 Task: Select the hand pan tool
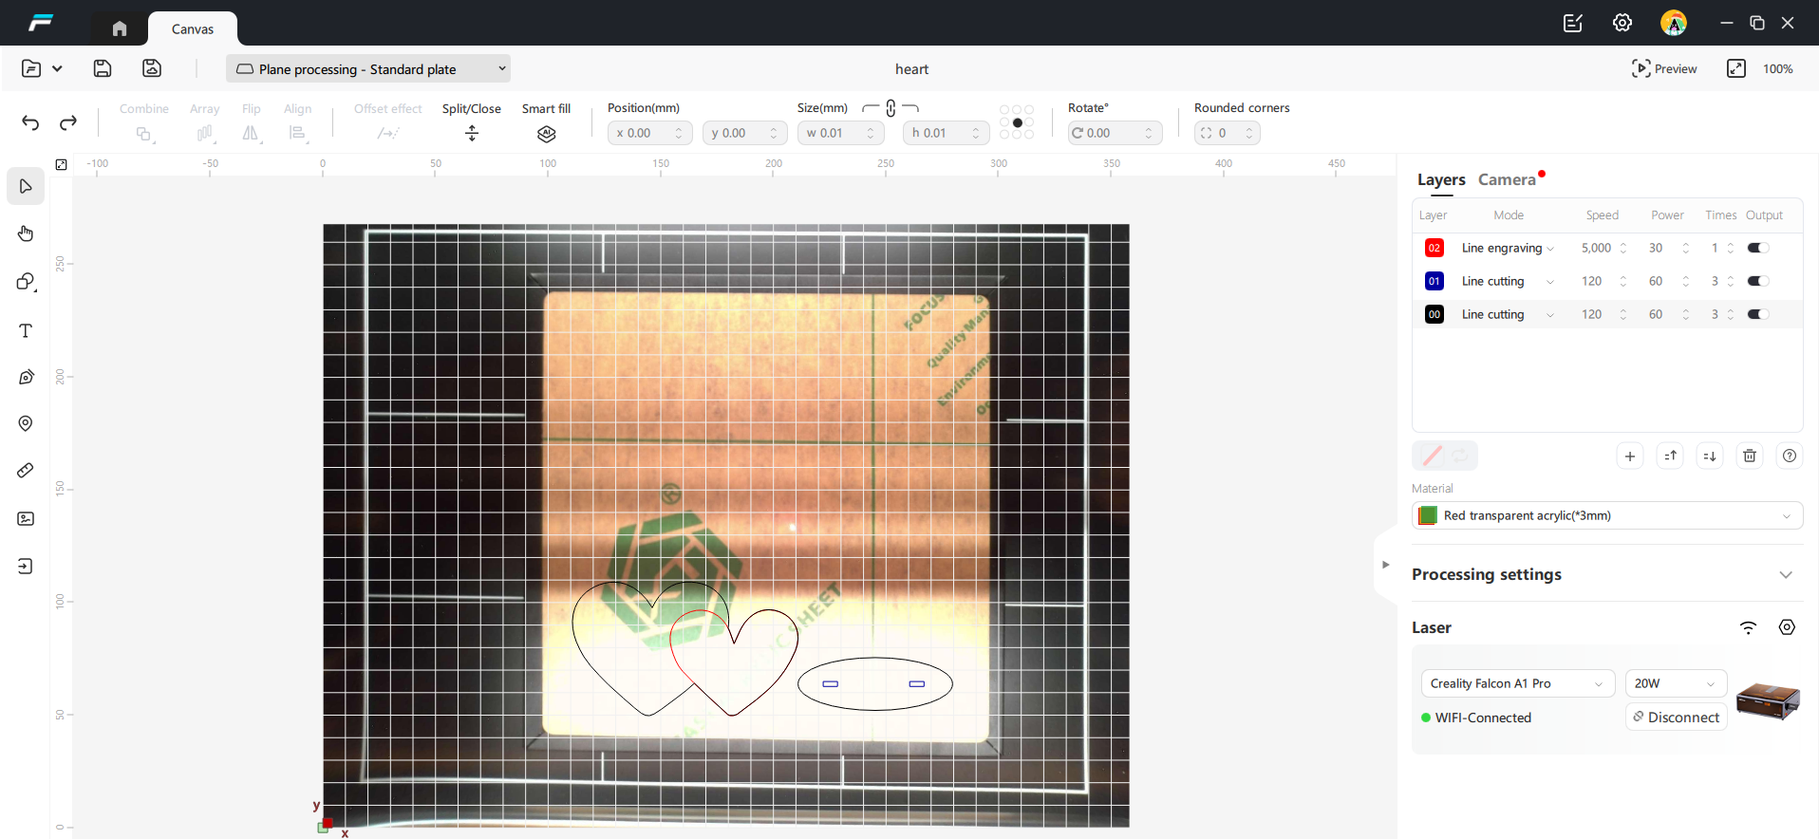pyautogui.click(x=26, y=233)
